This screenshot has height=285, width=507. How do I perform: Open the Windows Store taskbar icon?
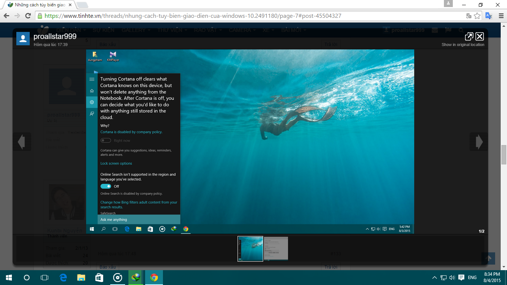pyautogui.click(x=99, y=278)
